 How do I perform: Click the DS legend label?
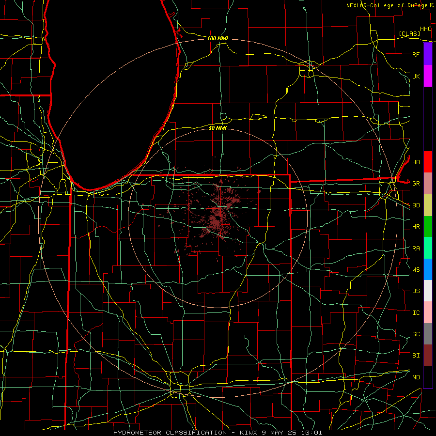[x=416, y=291]
